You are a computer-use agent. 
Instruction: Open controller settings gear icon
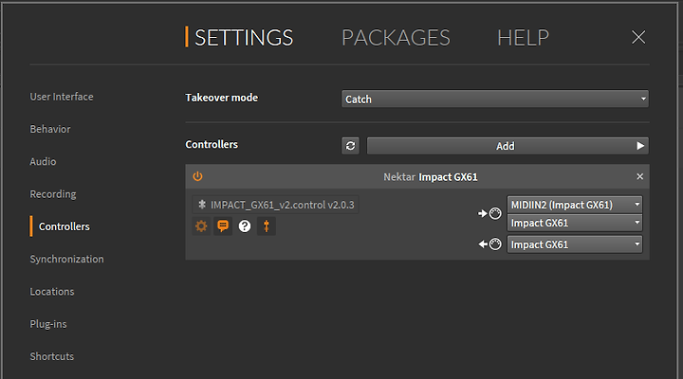[201, 226]
